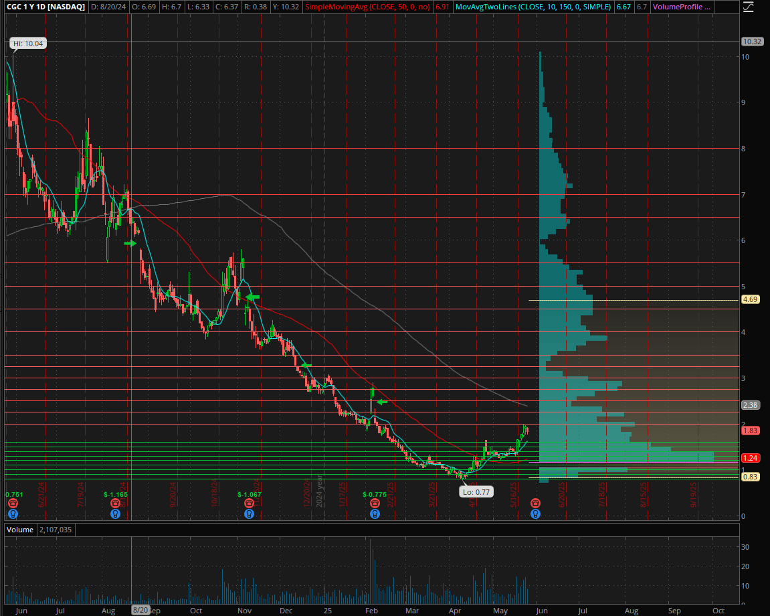
Task: Click the 1/17/25 expiration date label
Action: coord(343,494)
